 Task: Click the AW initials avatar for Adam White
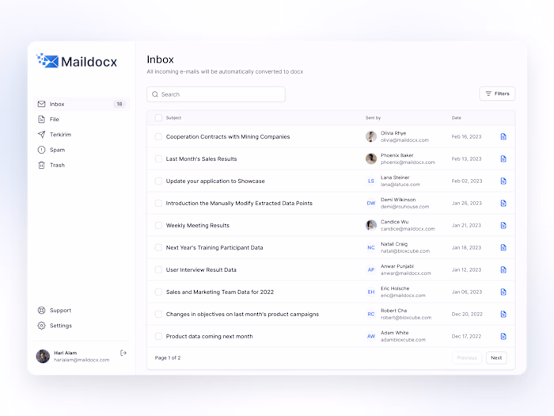point(371,337)
